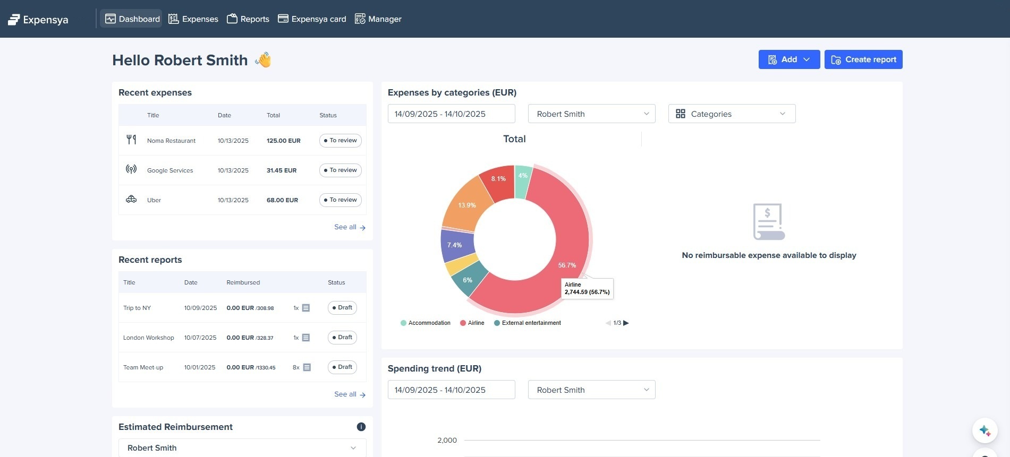The image size is (1010, 457).
Task: Click the orange 13.9% chart slice
Action: point(468,205)
